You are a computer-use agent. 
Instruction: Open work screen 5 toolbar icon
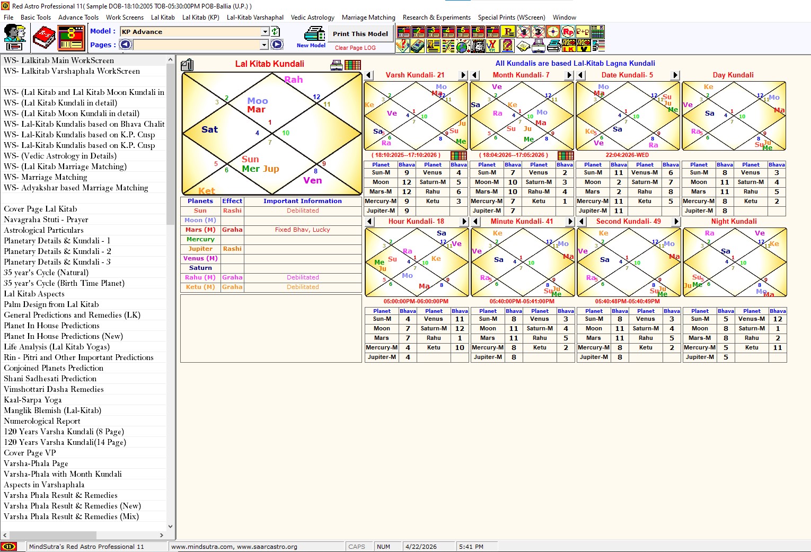pyautogui.click(x=463, y=32)
